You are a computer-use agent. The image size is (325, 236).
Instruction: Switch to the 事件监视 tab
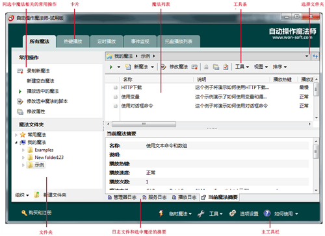point(140,41)
